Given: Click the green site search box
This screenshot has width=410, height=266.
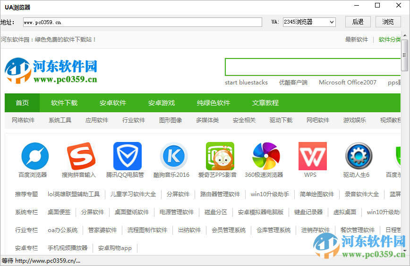Looking at the screenshot, I should click(313, 67).
